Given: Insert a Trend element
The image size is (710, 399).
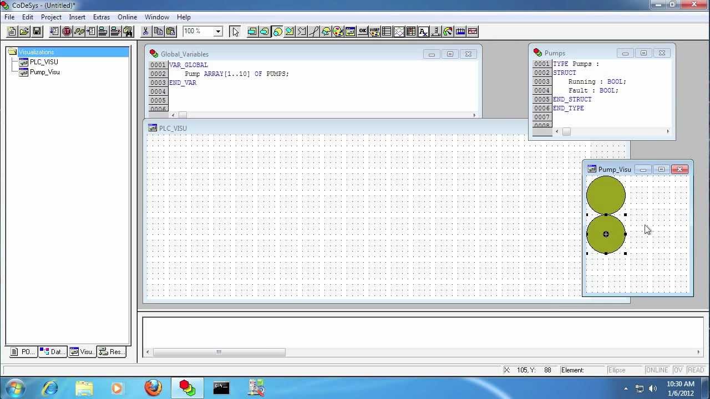Looking at the screenshot, I should point(399,32).
